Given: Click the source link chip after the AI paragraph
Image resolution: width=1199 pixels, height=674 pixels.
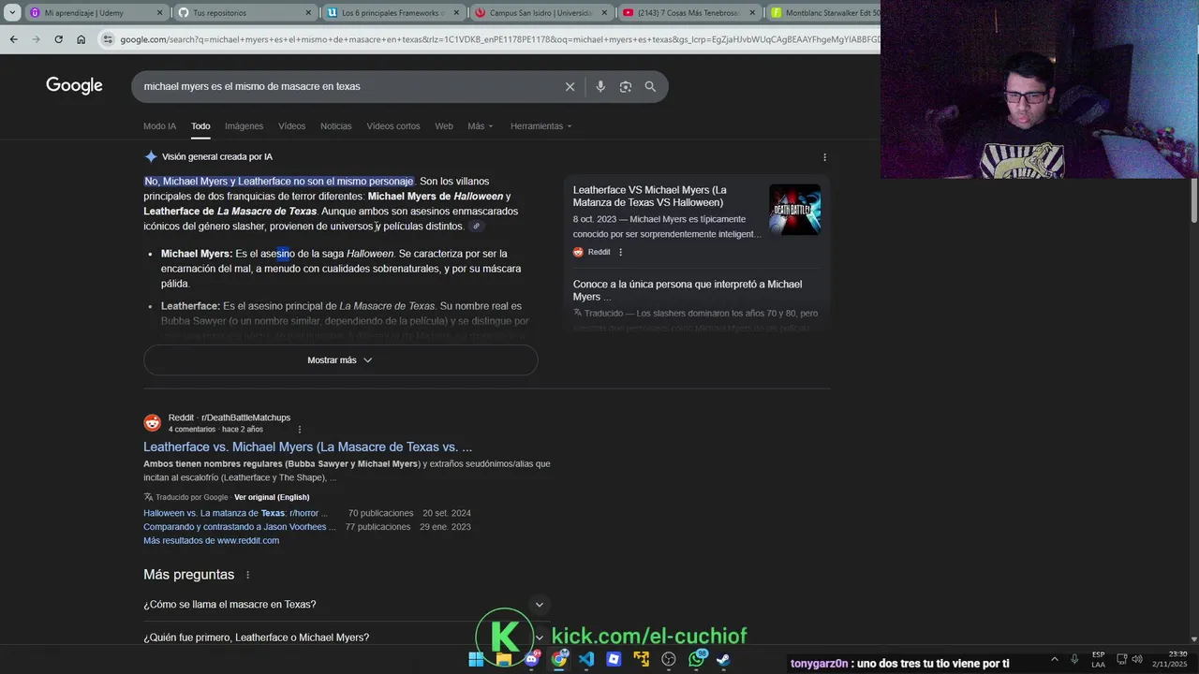Looking at the screenshot, I should tap(476, 227).
